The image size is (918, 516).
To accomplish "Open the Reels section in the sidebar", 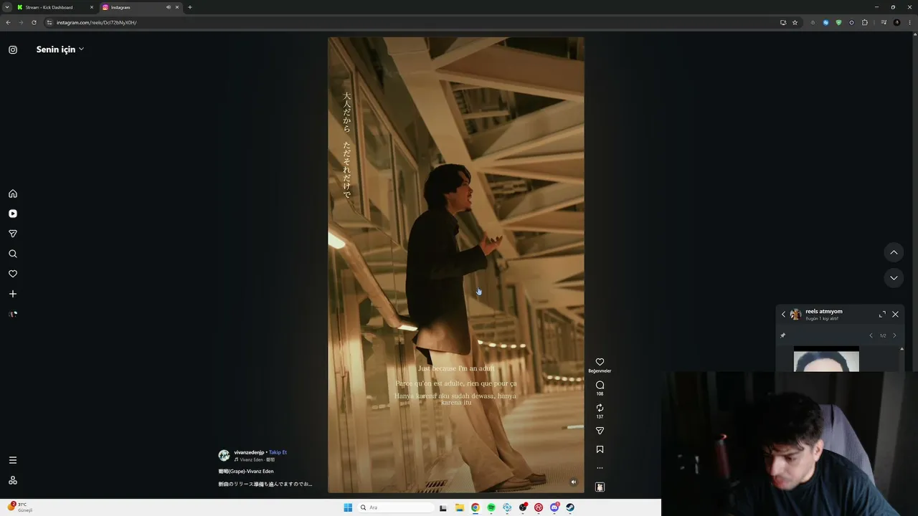I will [x=13, y=214].
